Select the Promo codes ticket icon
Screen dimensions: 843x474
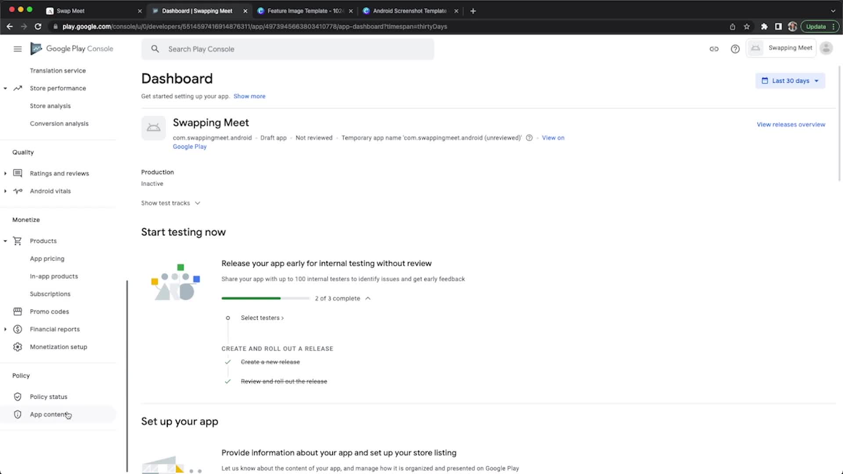coord(18,311)
